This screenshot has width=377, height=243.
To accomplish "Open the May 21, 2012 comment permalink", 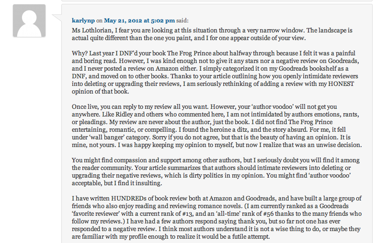I will (x=139, y=21).
